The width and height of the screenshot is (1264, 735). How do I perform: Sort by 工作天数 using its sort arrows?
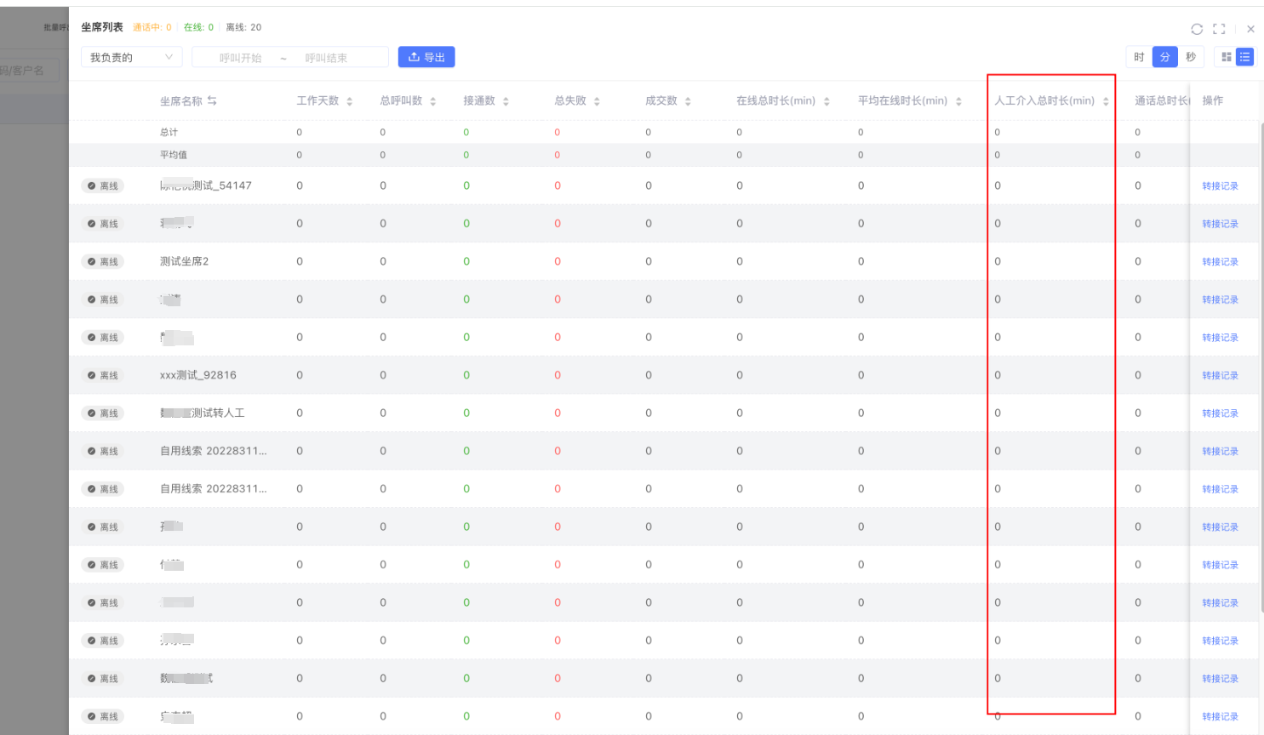pos(350,101)
